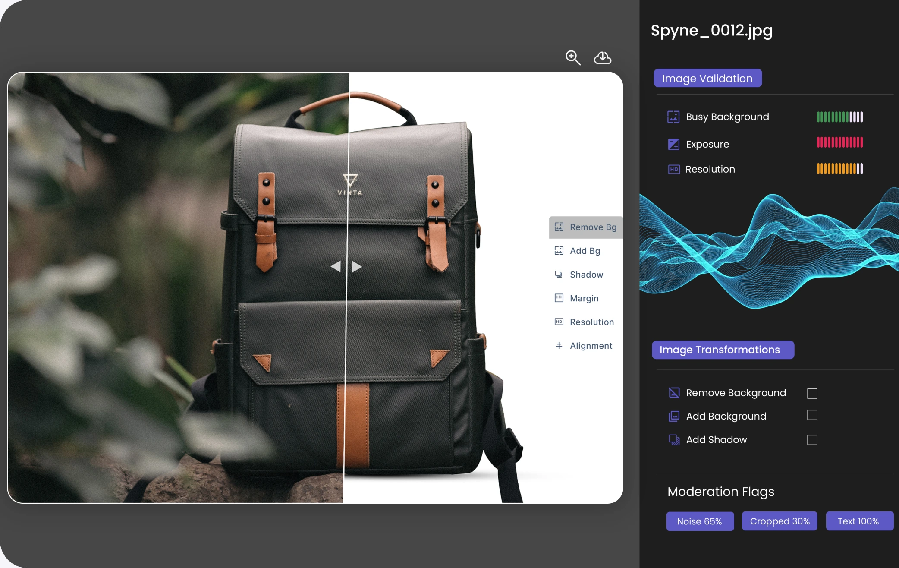
Task: Click the green Busy Background level meter
Action: pos(840,117)
